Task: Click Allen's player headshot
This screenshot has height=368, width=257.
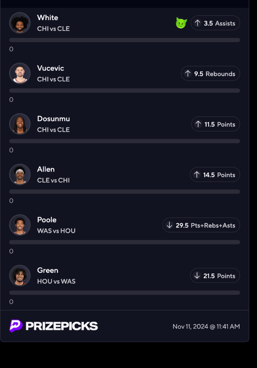Action: point(20,174)
